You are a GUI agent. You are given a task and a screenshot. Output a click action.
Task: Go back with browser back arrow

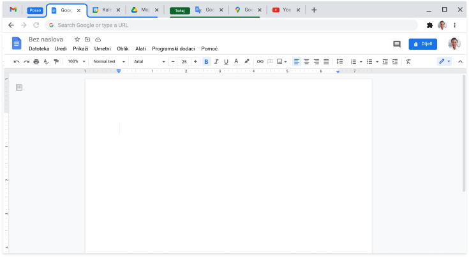(x=11, y=25)
